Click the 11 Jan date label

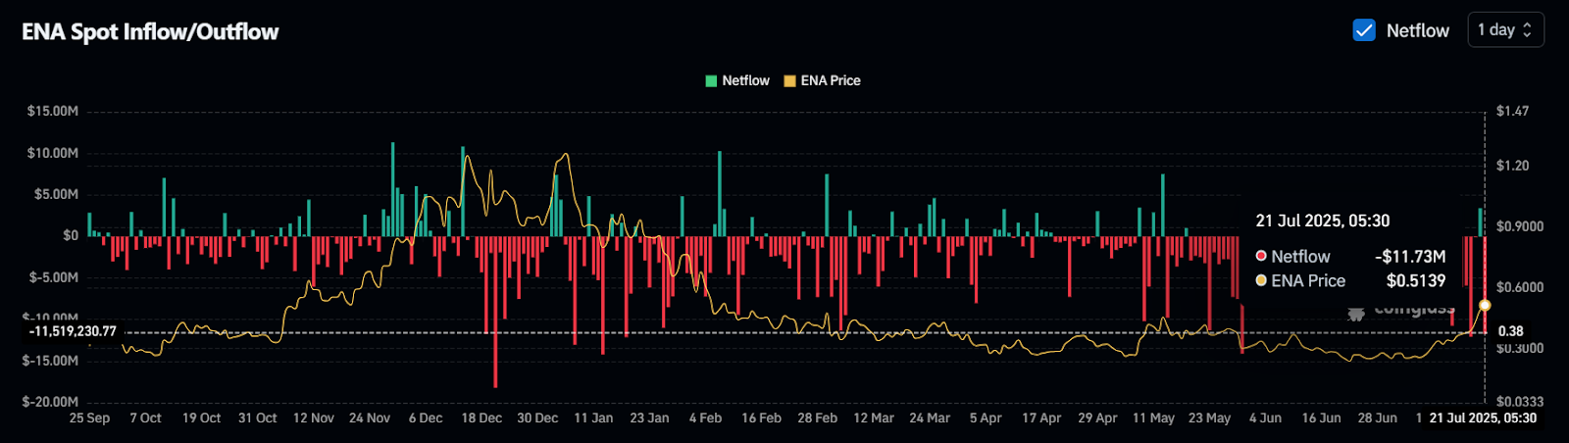pyautogui.click(x=593, y=418)
